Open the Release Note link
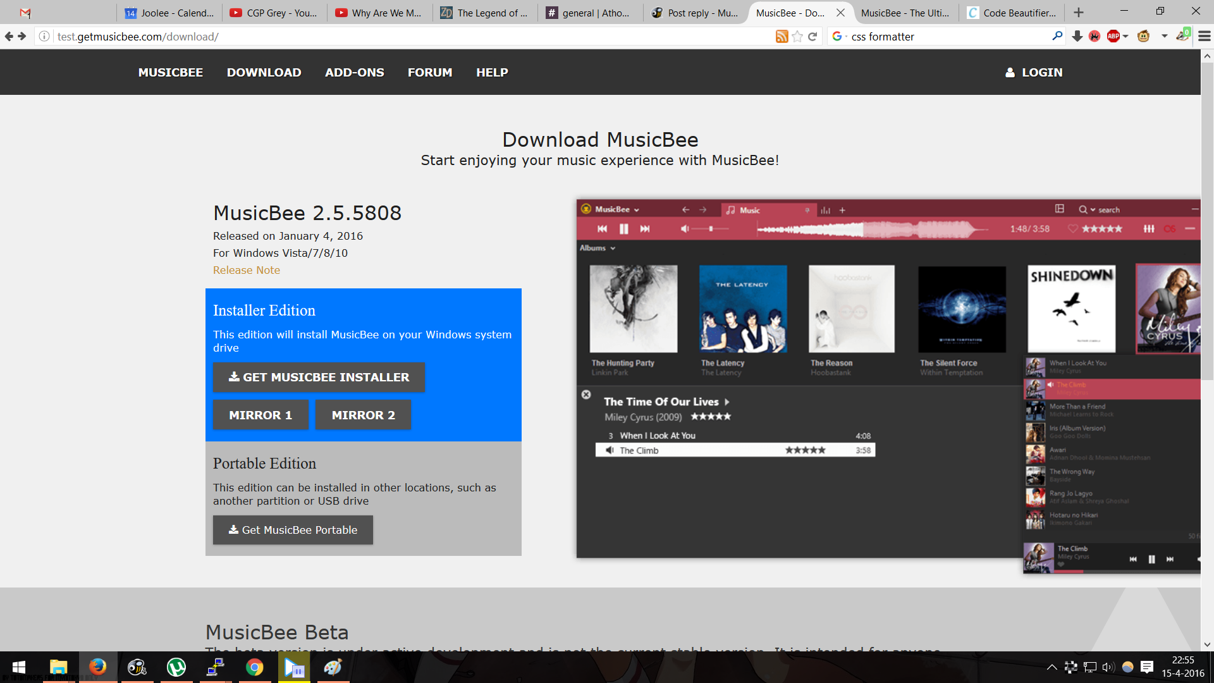This screenshot has height=683, width=1214. coord(247,270)
